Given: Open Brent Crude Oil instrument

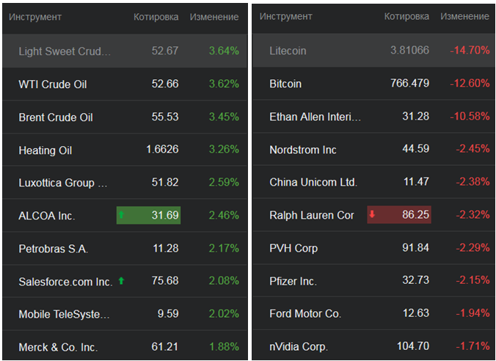Looking at the screenshot, I should pyautogui.click(x=56, y=117).
